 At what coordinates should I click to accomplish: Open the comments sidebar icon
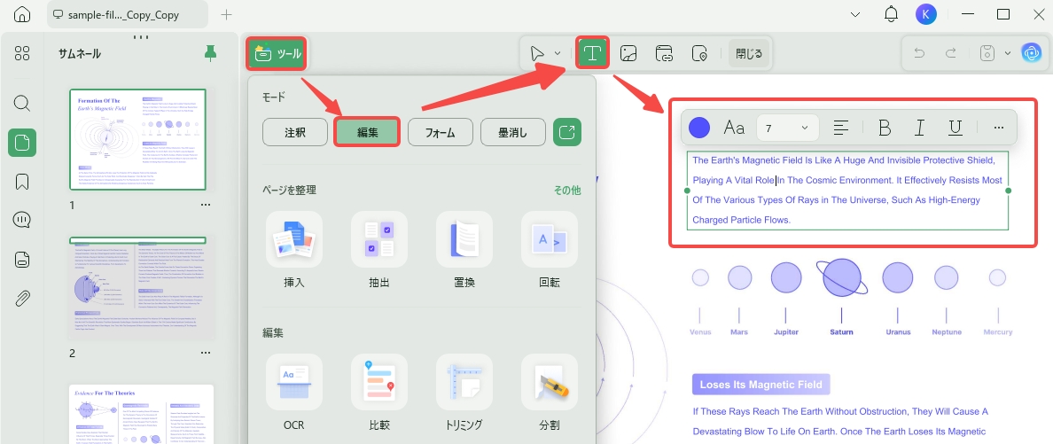[x=22, y=220]
